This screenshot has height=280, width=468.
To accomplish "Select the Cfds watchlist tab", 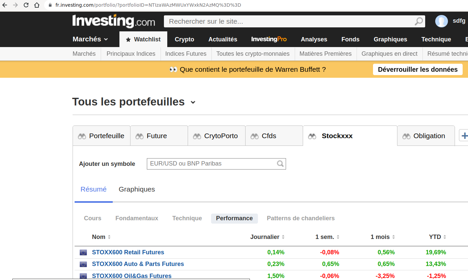I will tap(274, 136).
